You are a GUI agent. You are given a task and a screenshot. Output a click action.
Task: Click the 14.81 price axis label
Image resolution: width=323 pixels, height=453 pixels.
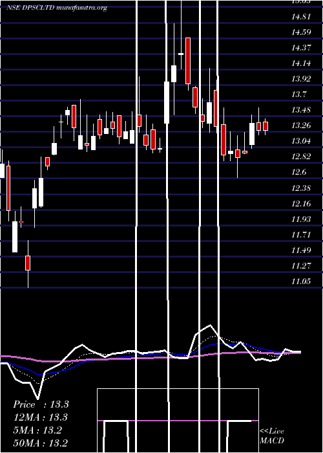(x=301, y=17)
